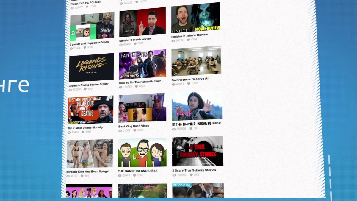Open the Fantastic Four Movie Fights thumbnail
This screenshot has height=201, width=357.
coord(142,64)
